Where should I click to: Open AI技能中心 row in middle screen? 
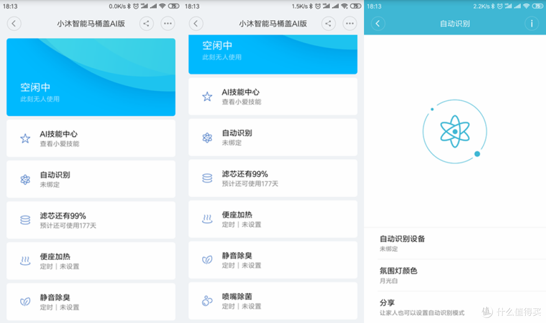click(x=273, y=97)
